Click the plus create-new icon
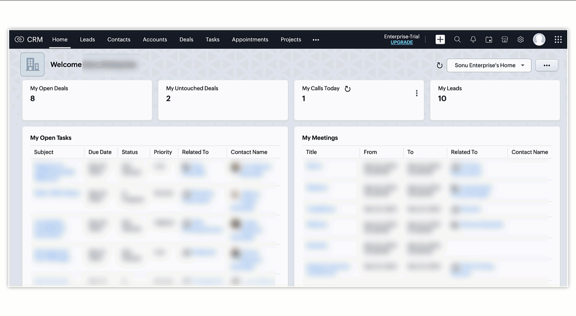576x316 pixels. 440,39
